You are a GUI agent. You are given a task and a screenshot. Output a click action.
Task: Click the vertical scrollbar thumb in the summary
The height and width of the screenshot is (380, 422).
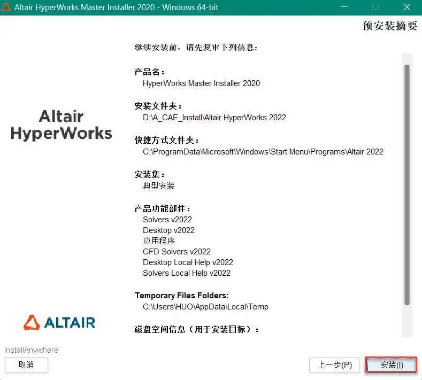[x=407, y=185]
